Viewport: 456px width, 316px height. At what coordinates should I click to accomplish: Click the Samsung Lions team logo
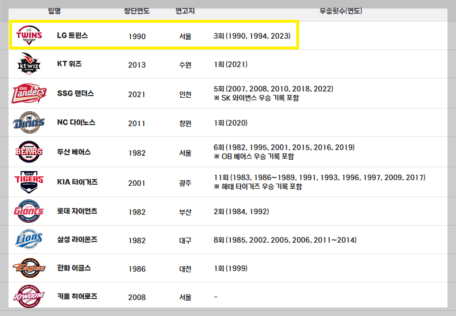(x=29, y=239)
